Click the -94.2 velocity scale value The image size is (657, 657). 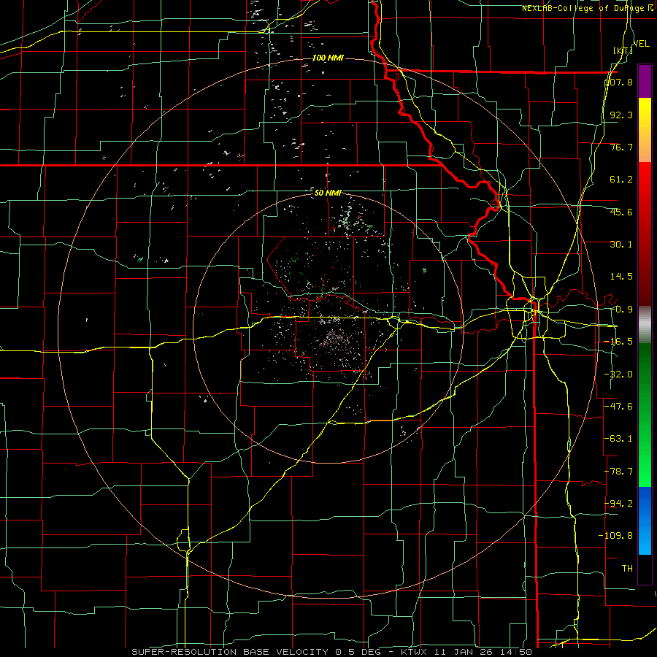(619, 503)
